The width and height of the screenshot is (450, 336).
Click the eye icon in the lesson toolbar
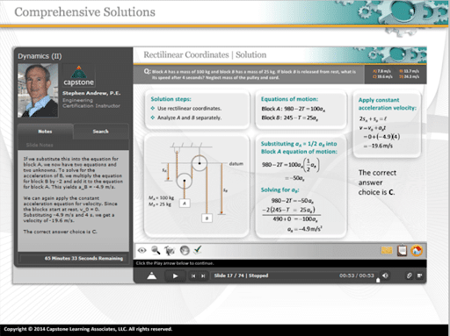(x=142, y=250)
